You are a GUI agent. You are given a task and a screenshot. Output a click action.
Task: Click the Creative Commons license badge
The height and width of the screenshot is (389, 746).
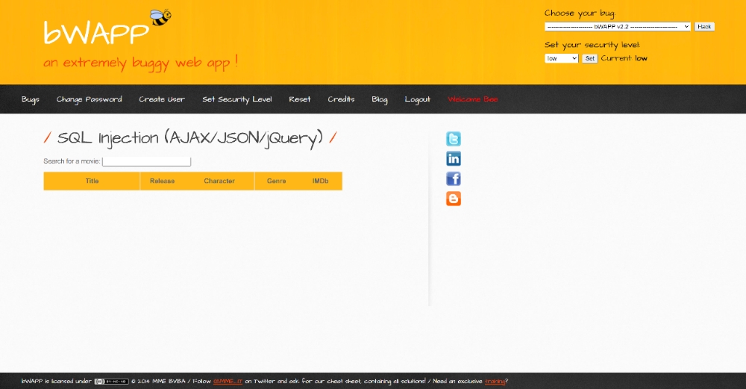(x=111, y=382)
